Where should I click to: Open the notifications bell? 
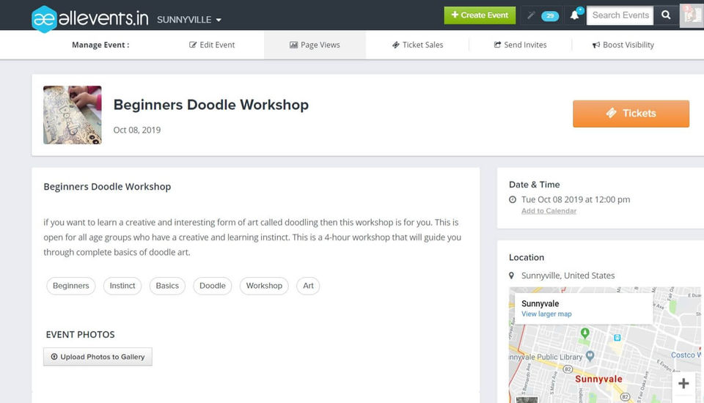click(575, 15)
